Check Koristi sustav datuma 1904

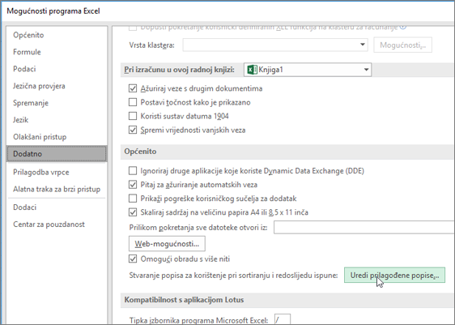pos(133,116)
